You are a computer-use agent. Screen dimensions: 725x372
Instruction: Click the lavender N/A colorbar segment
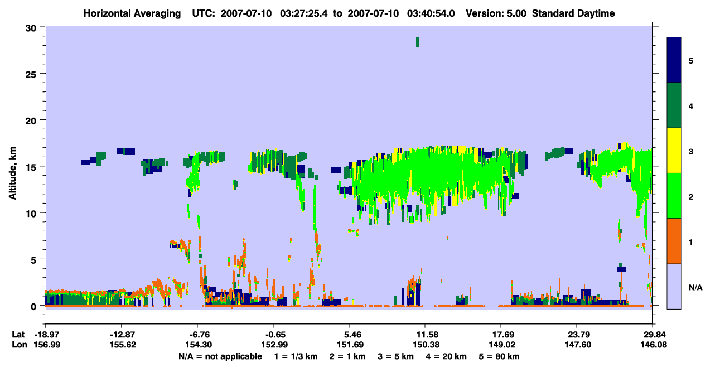(674, 286)
